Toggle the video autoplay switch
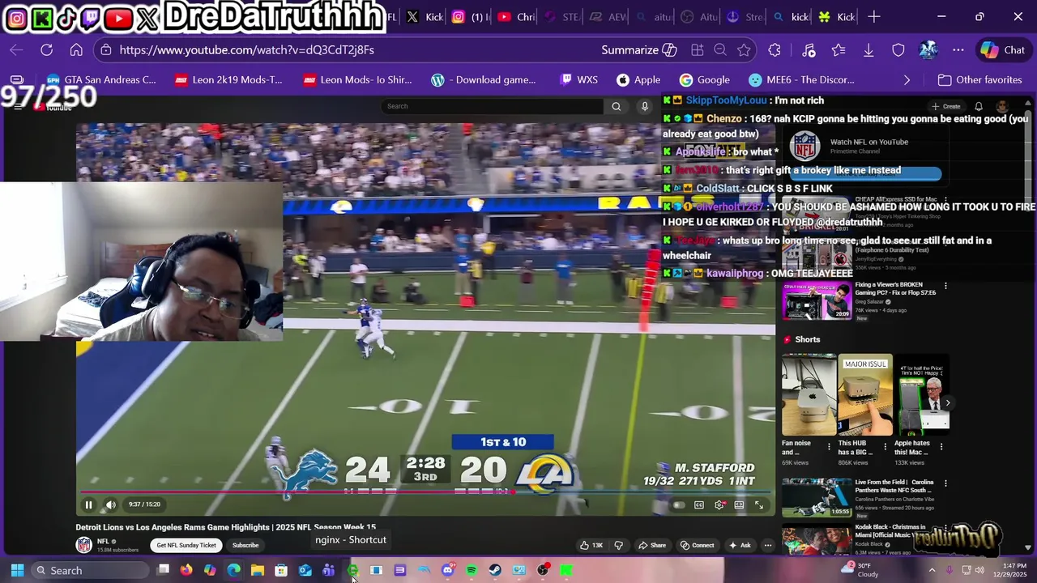The width and height of the screenshot is (1037, 583). (x=679, y=505)
